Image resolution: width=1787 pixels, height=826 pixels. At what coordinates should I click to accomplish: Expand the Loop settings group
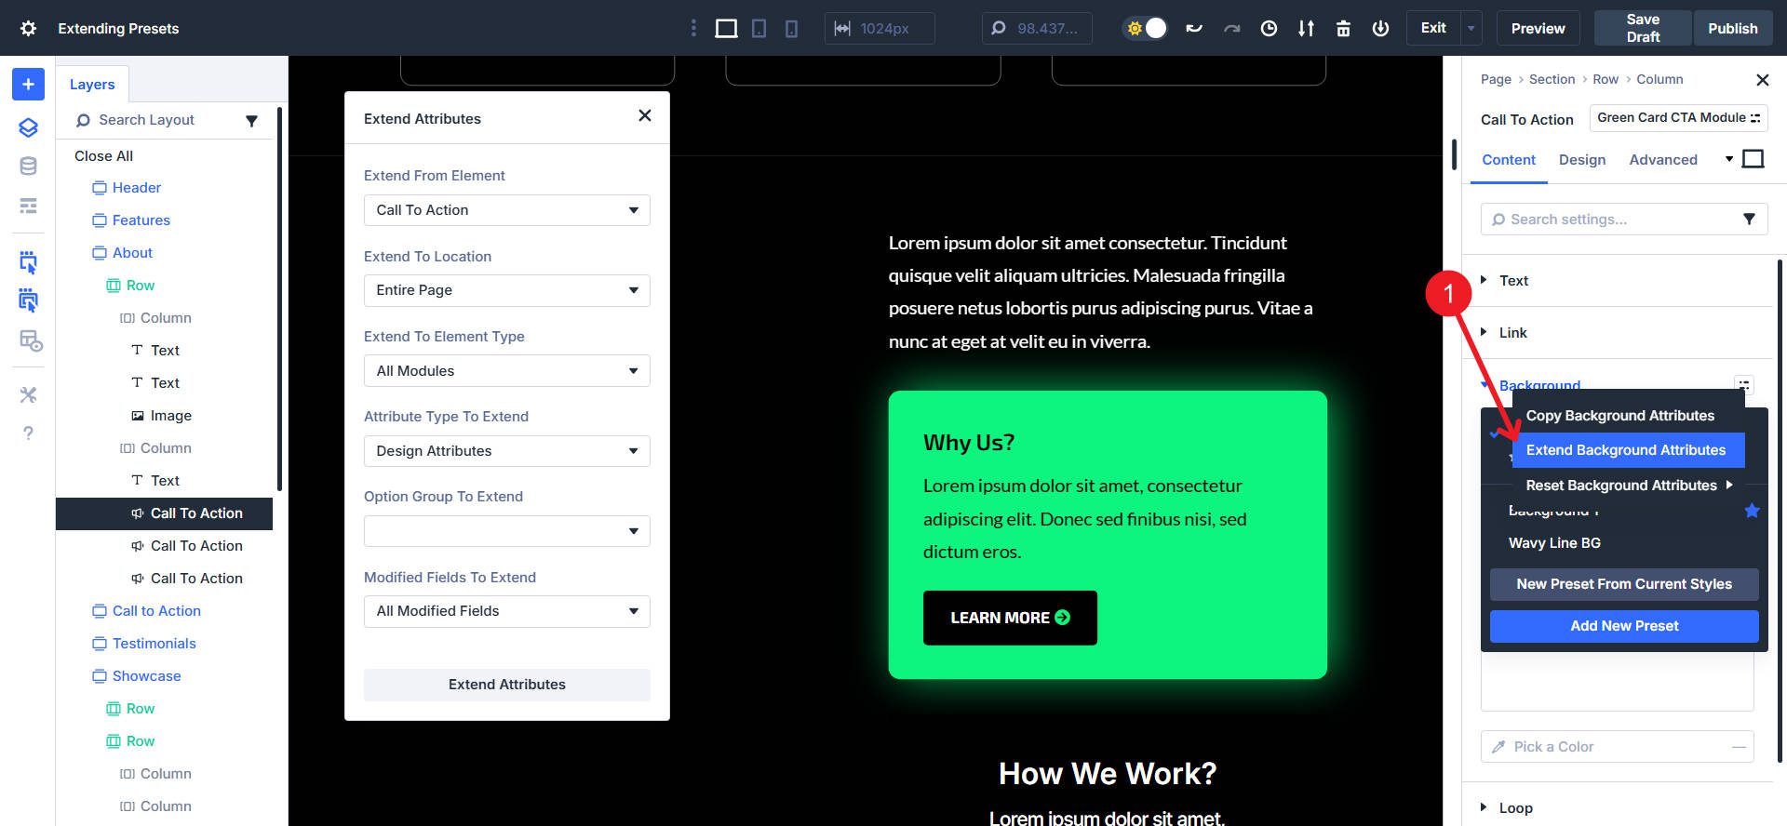pos(1515,807)
